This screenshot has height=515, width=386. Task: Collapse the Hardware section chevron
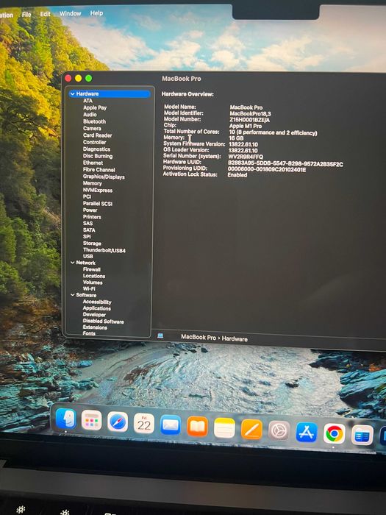73,94
